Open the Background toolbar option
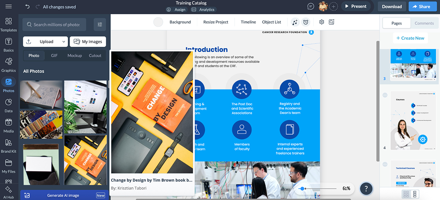The width and height of the screenshot is (440, 200). [180, 22]
